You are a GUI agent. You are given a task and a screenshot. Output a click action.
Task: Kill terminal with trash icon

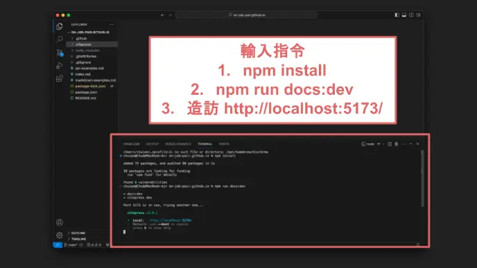(397, 144)
